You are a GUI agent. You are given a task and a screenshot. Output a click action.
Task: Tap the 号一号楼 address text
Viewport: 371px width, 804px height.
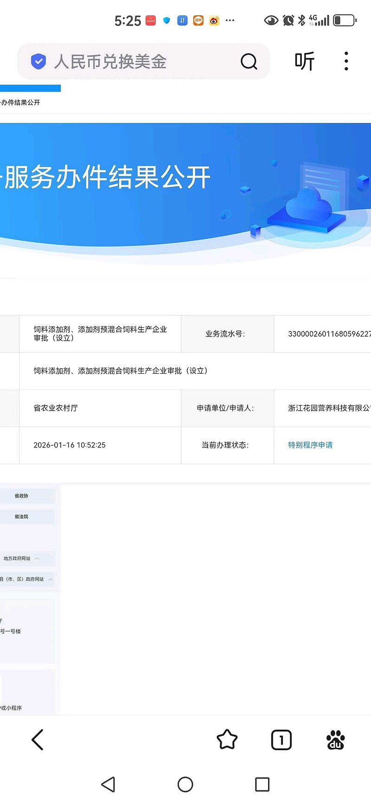coord(11,631)
